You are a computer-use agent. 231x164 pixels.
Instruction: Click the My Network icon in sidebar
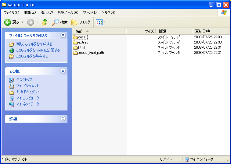12,104
